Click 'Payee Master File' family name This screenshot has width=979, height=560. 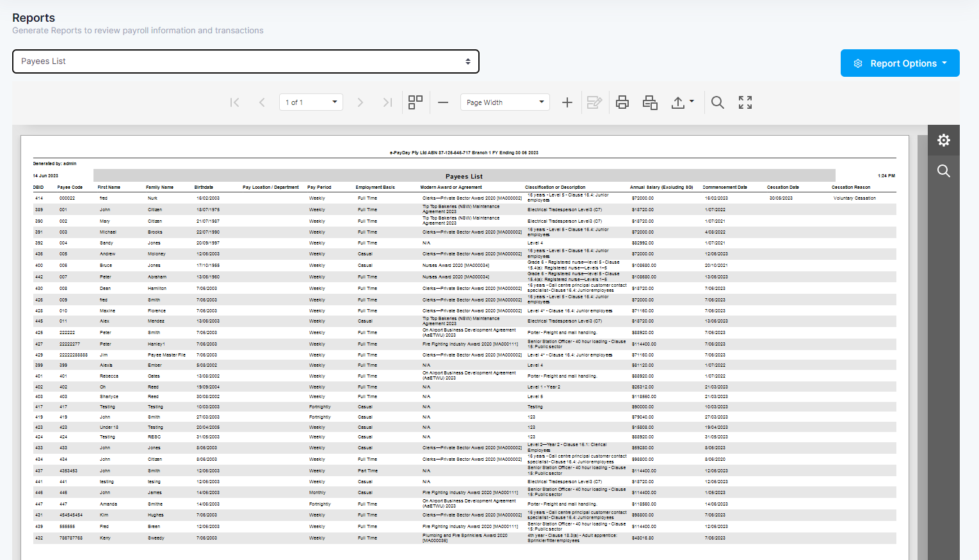166,355
